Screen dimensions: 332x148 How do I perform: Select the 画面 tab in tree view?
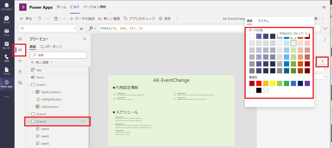tap(33, 47)
